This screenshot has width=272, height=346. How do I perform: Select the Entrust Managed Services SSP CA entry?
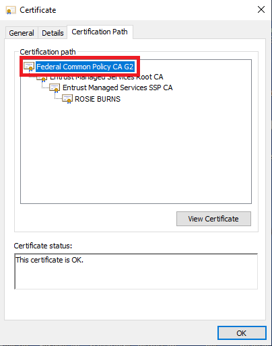(118, 88)
